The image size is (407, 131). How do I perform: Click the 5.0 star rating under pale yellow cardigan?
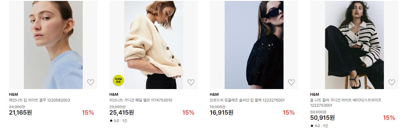114,121
